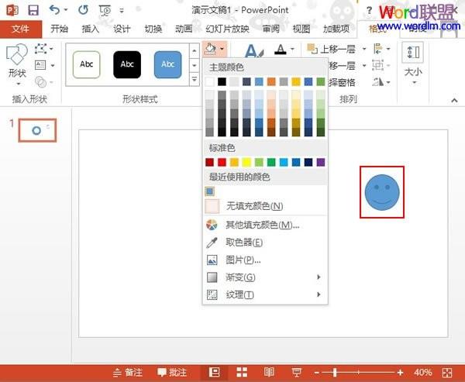
Task: Switch to Normal view in status bar
Action: (215, 372)
